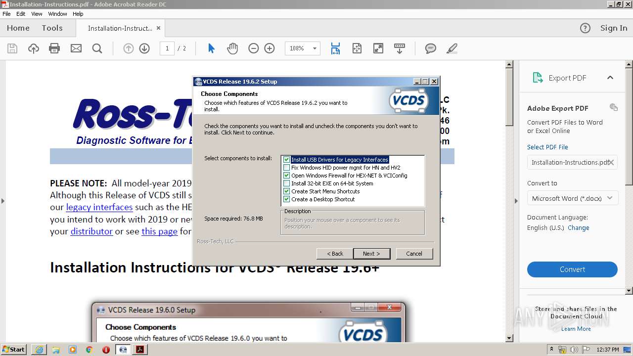The height and width of the screenshot is (356, 633).
Task: Select the arrow Selection tool
Action: (x=211, y=48)
